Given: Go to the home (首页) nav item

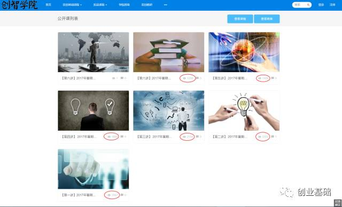Looking at the screenshot, I should [x=48, y=5].
